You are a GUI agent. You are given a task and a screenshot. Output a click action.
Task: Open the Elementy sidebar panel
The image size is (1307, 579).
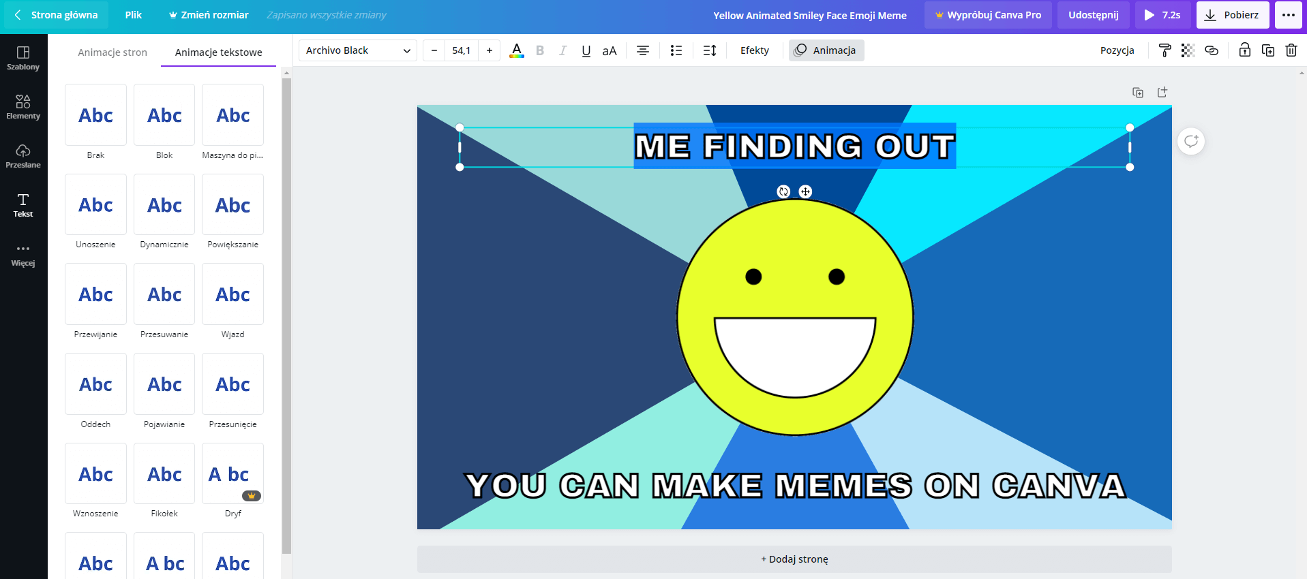23,108
